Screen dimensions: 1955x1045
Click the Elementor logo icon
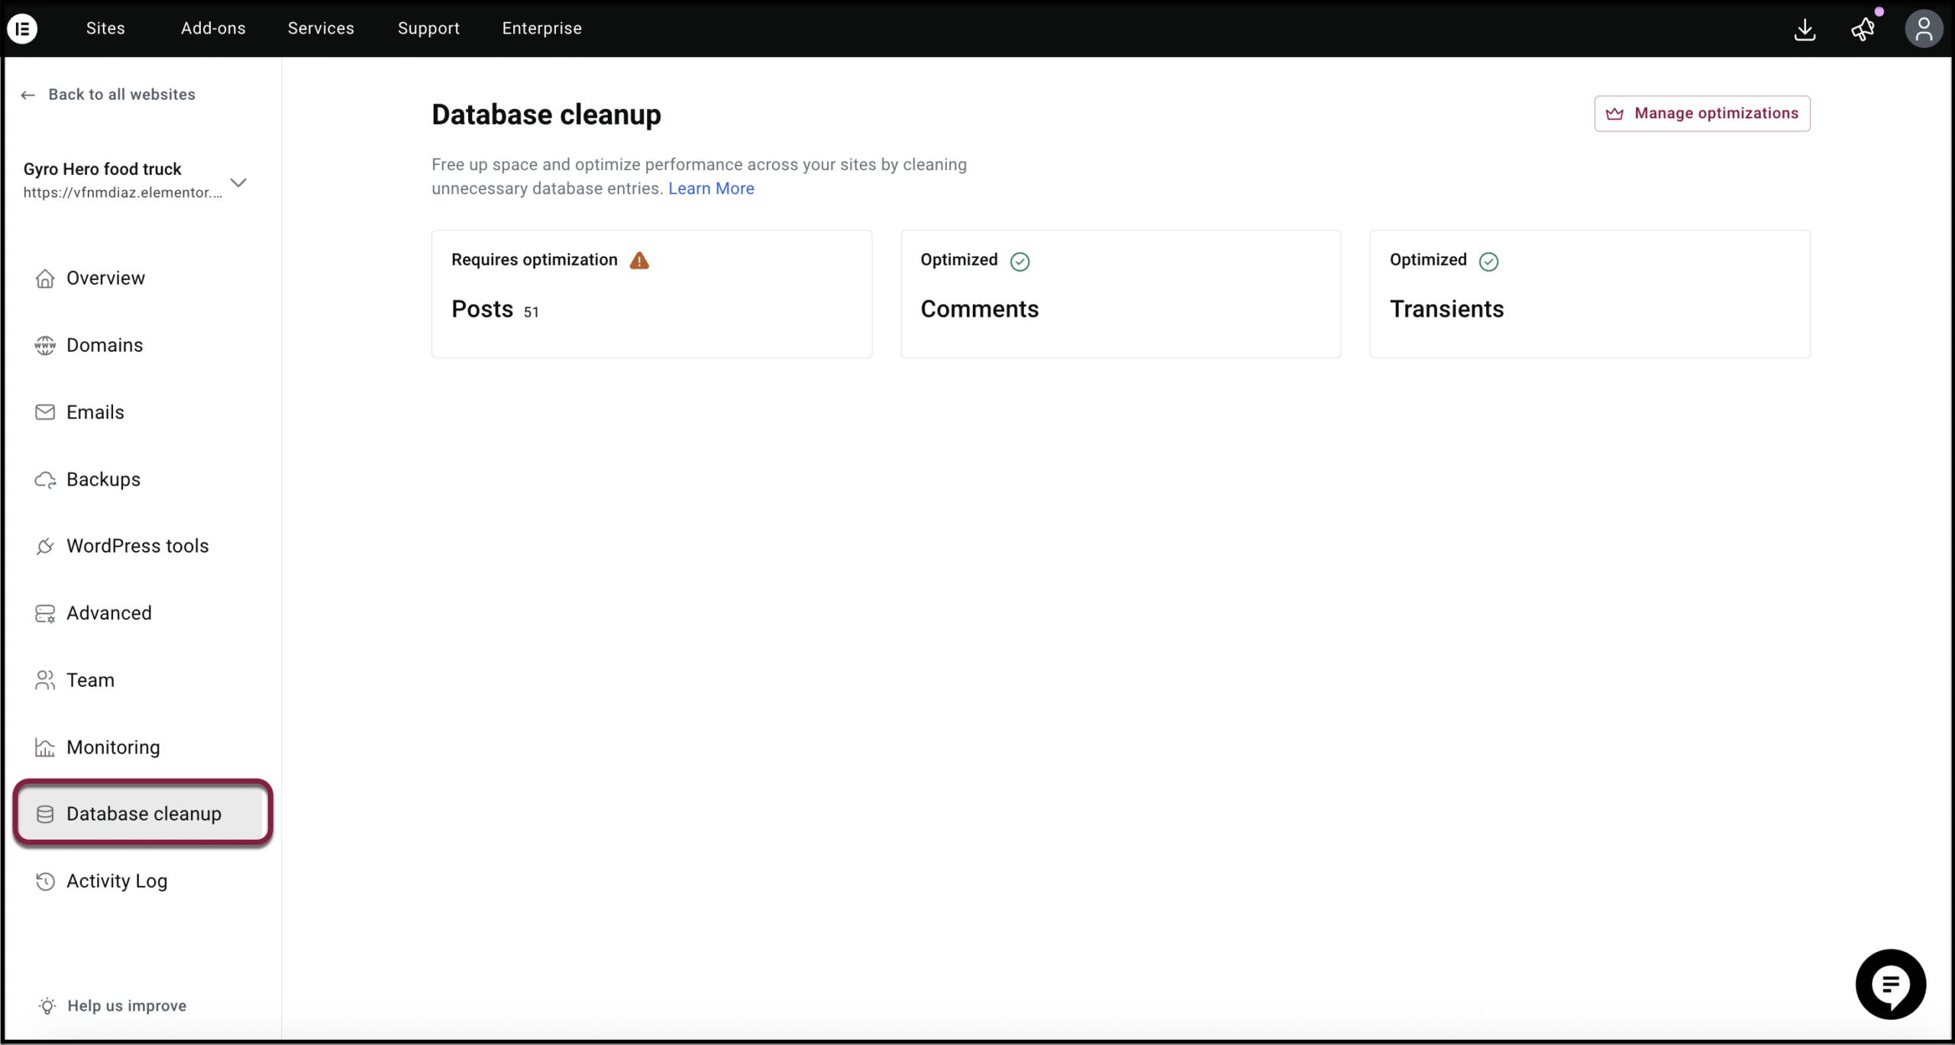pos(22,29)
